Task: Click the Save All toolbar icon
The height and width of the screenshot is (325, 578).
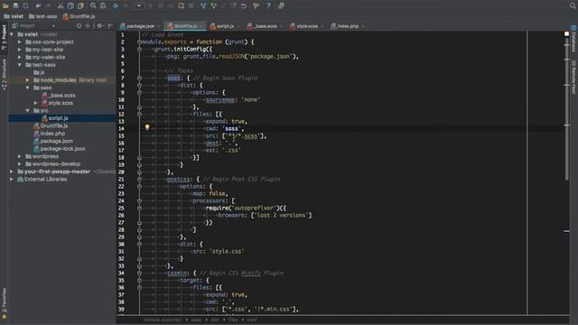Action: (15, 5)
